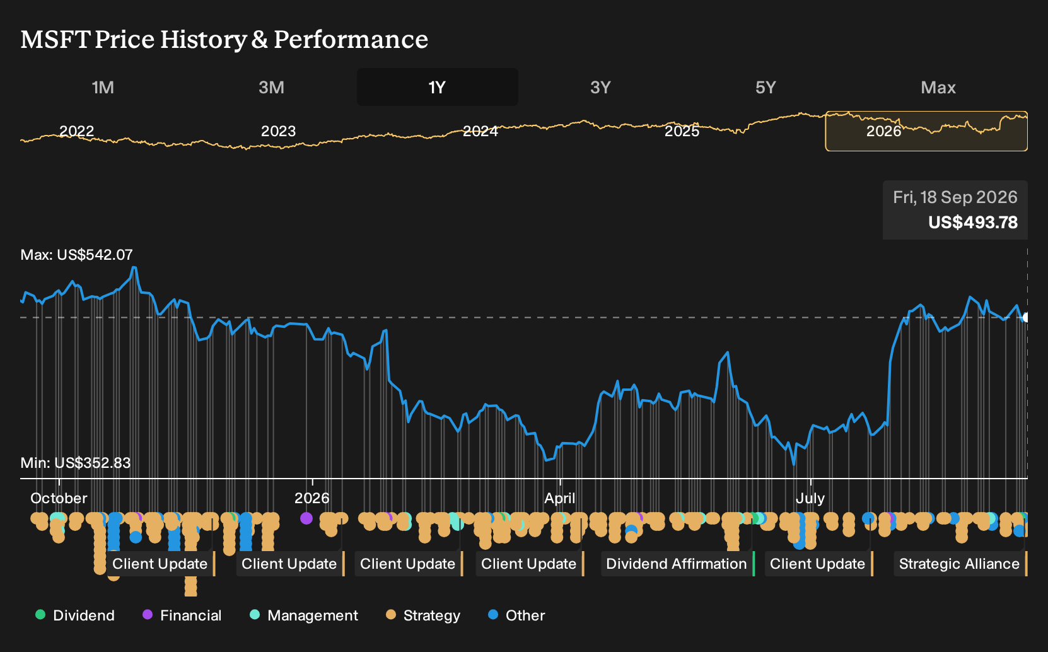Switch chart to 3Y range
This screenshot has width=1048, height=652.
coord(600,87)
